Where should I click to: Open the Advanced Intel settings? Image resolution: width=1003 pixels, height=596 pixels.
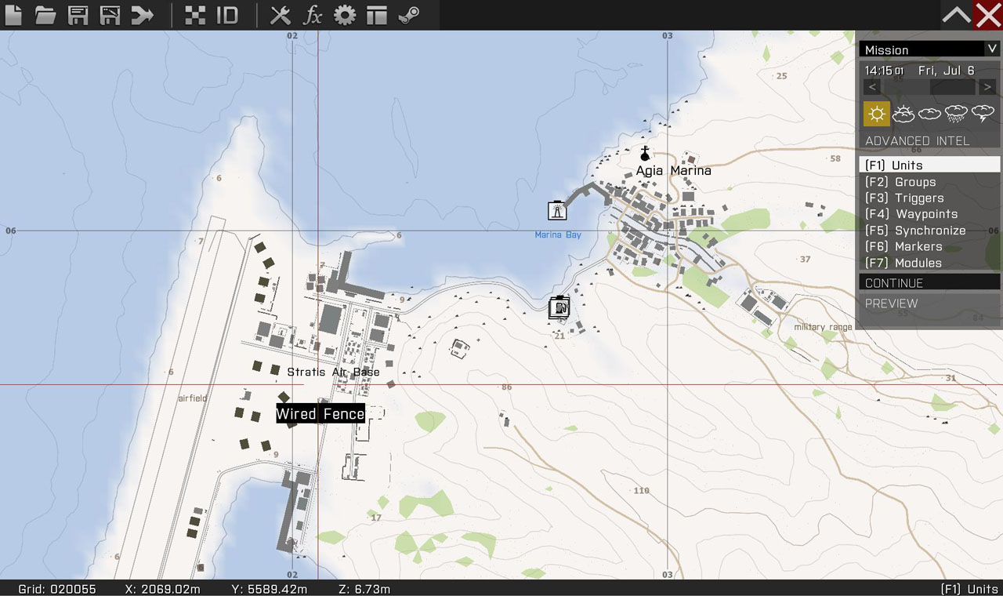[x=917, y=141]
